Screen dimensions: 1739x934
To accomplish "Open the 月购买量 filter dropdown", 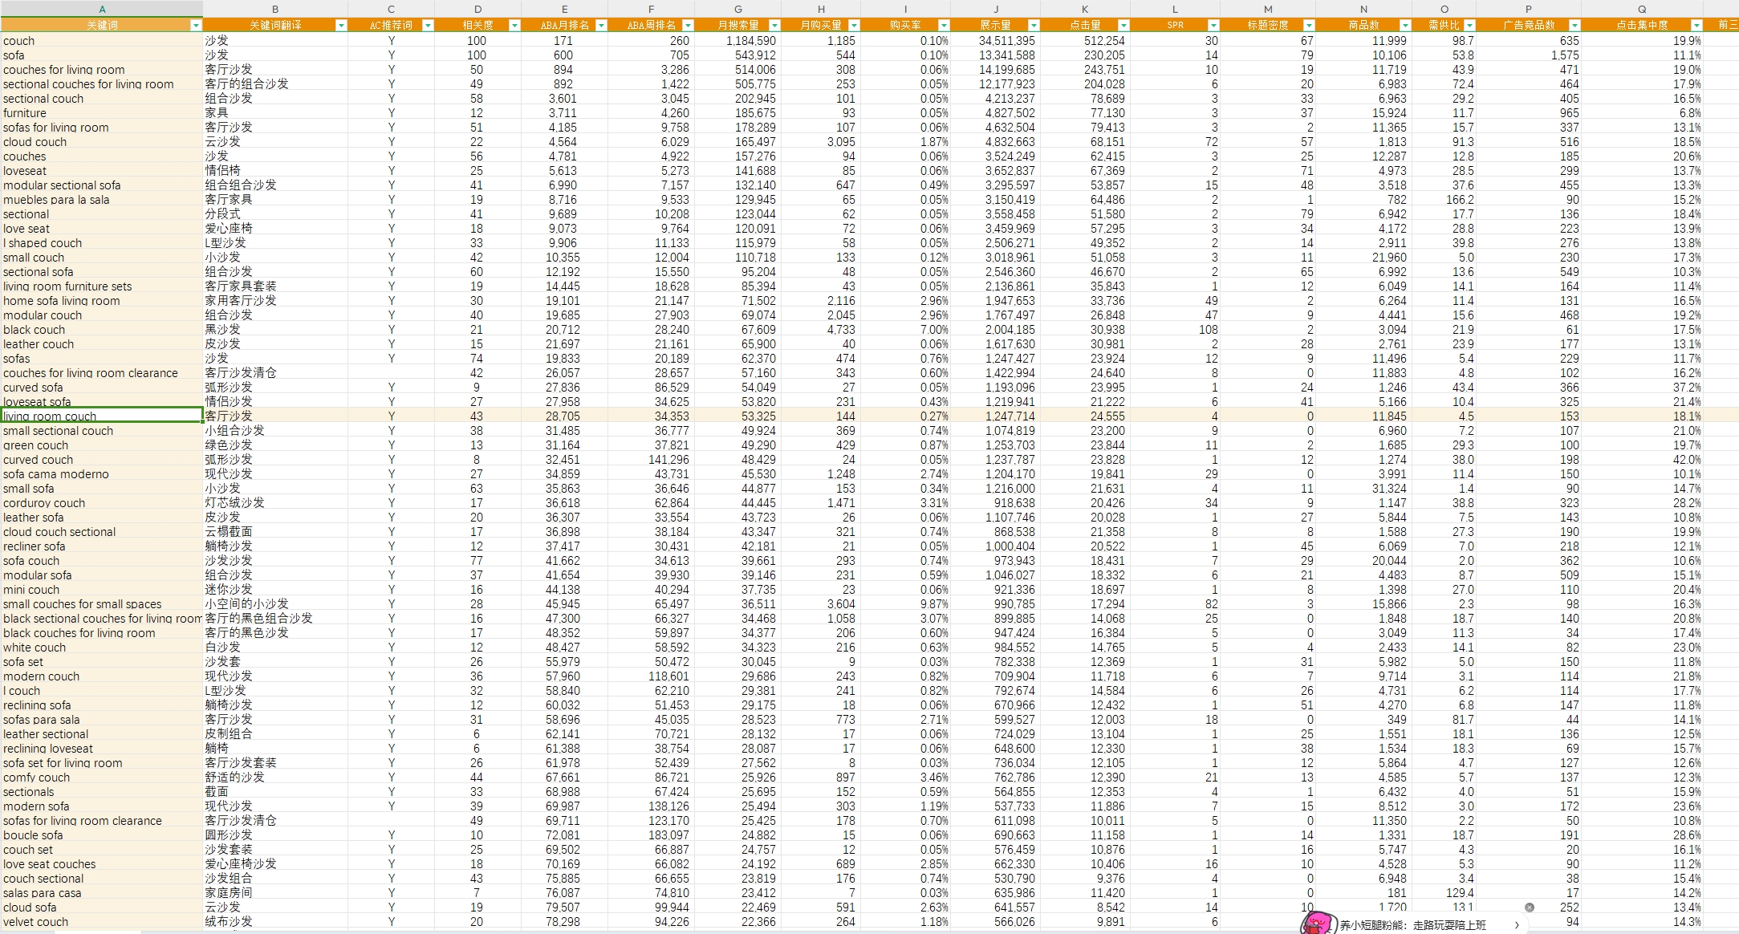I will (854, 26).
